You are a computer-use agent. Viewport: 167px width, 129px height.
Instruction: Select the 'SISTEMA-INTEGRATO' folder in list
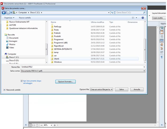click(63, 49)
